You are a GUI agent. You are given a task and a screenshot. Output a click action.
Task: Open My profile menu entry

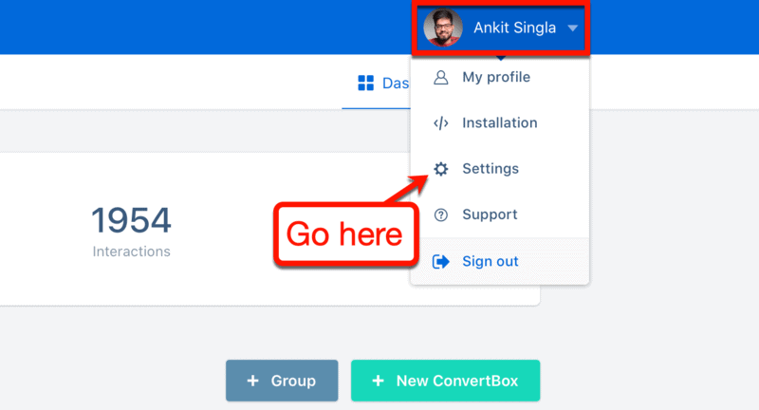coord(500,78)
